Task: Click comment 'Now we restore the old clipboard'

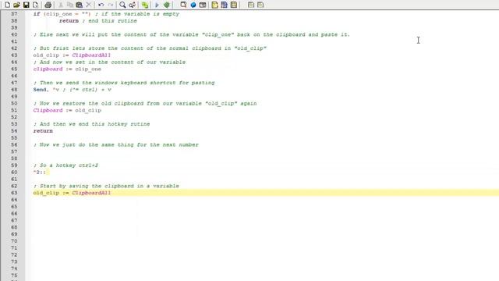Action: click(x=145, y=104)
